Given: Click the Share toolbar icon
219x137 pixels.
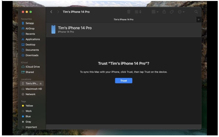Looking at the screenshot, I should pos(164,12).
